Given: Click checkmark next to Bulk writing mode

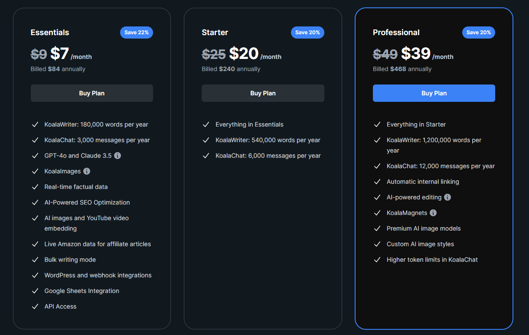Looking at the screenshot, I should point(35,260).
